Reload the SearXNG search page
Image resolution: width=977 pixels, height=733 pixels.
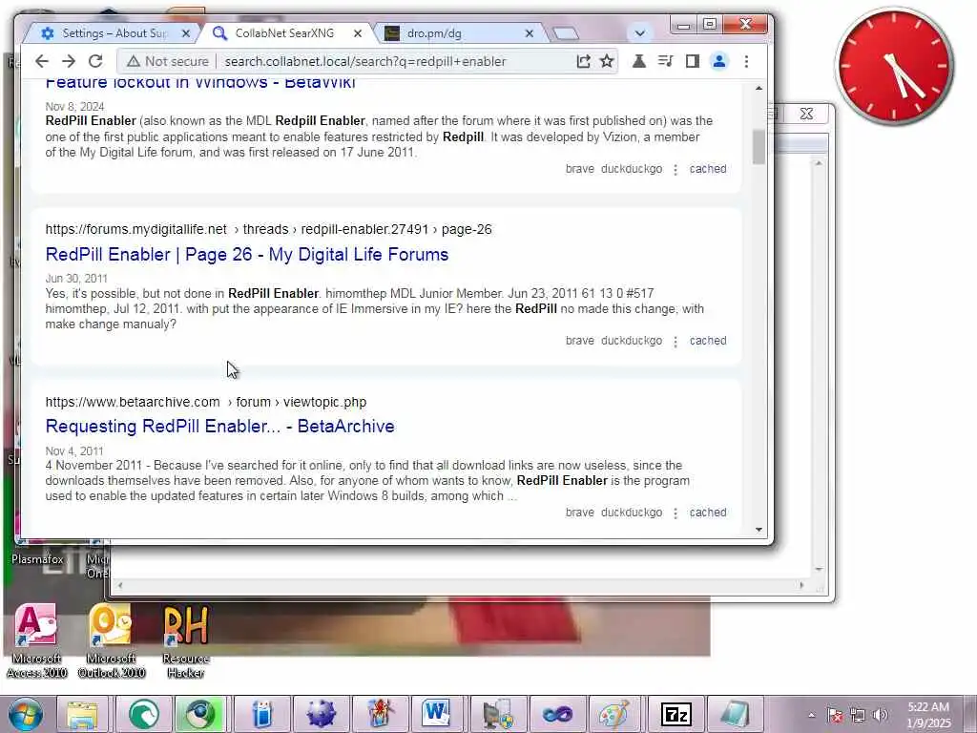pos(95,61)
